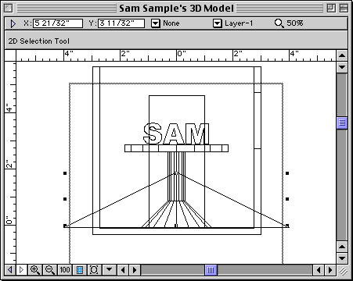Screen dimensions: 353x281
Task: Click the scroll up arrow at top right
Action: (x=342, y=55)
